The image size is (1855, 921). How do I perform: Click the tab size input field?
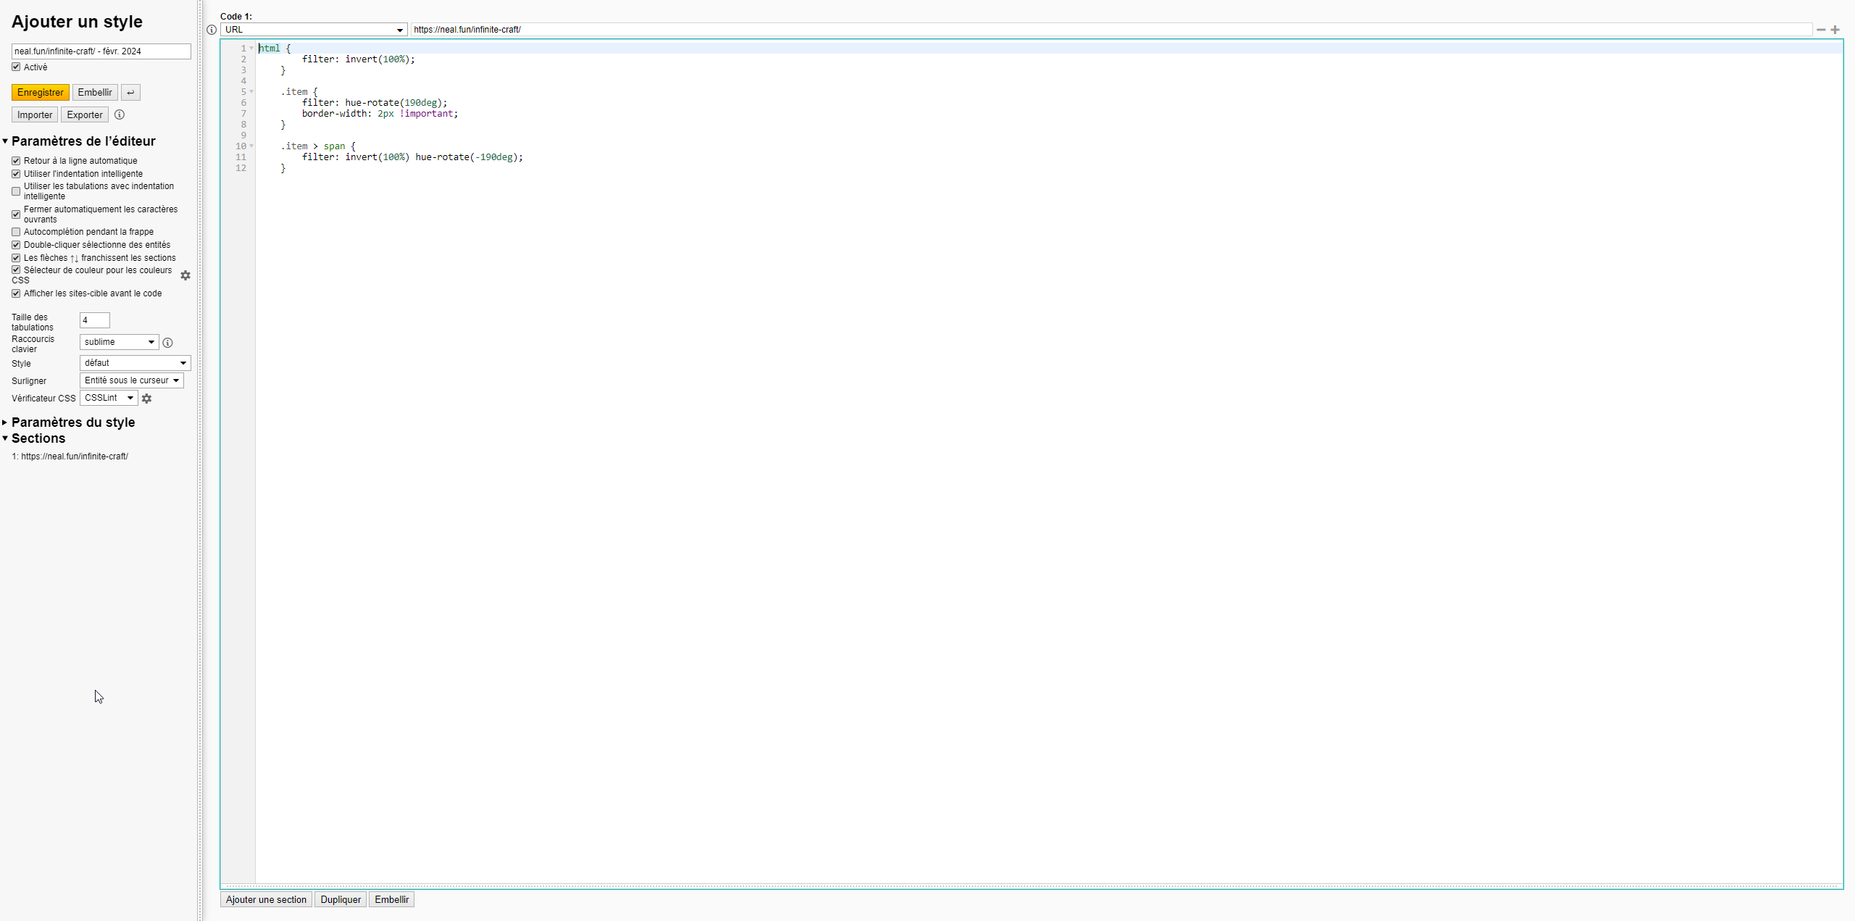[93, 320]
